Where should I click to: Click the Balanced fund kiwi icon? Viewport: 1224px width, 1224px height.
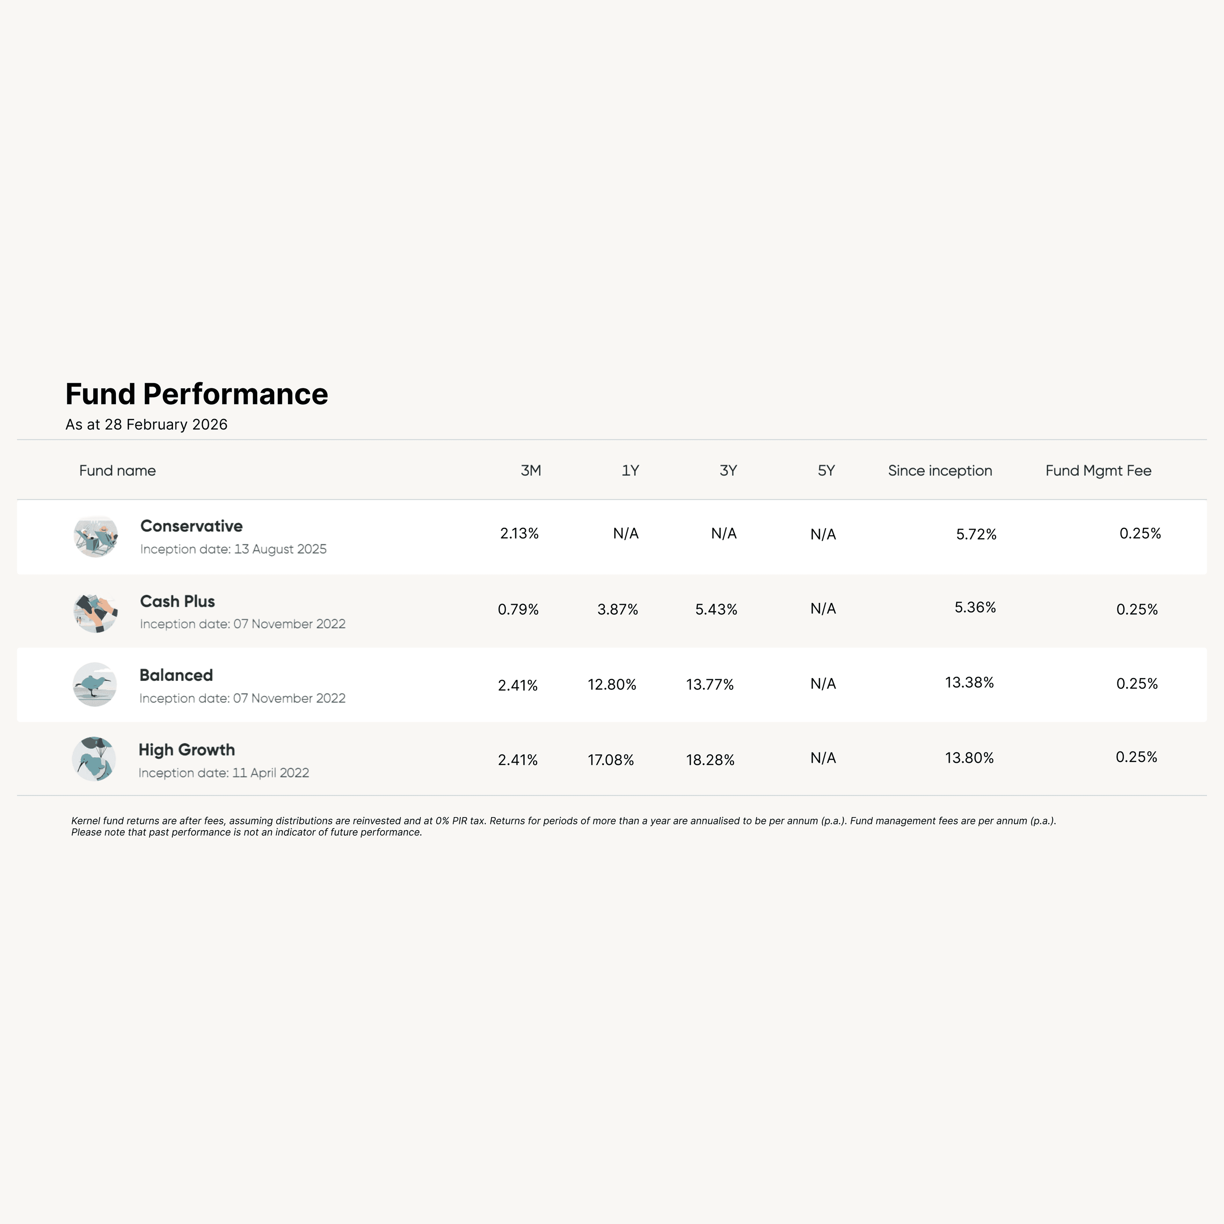point(95,685)
